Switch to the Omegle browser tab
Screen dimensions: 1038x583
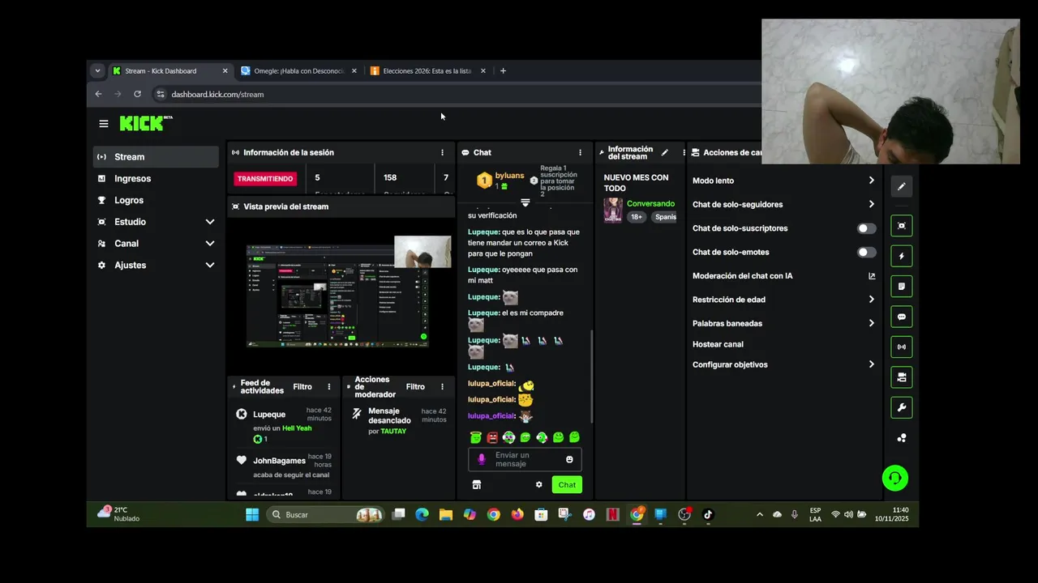tap(298, 71)
